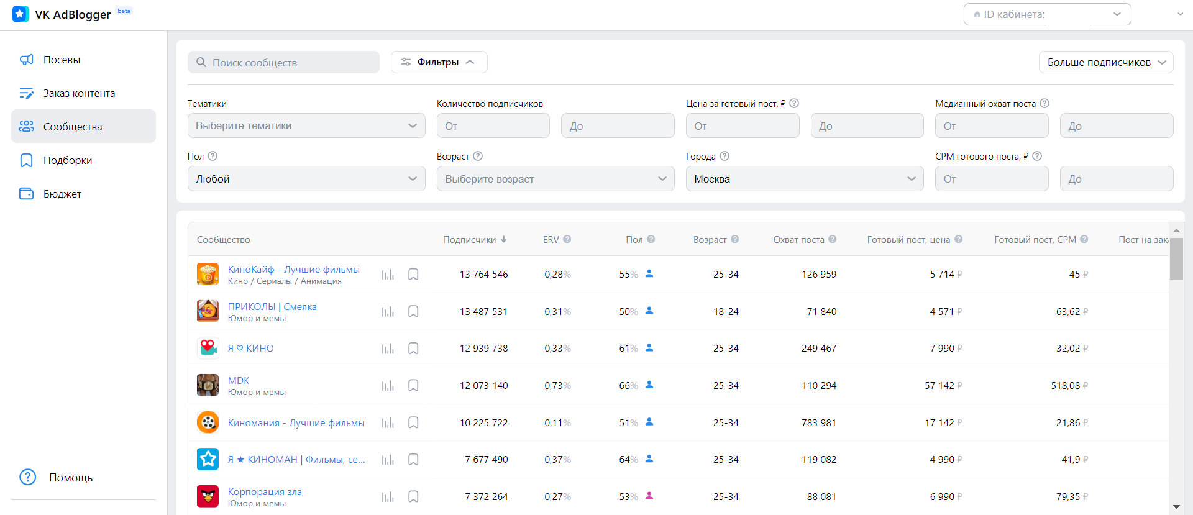Open Корпорация зла community link

click(265, 492)
